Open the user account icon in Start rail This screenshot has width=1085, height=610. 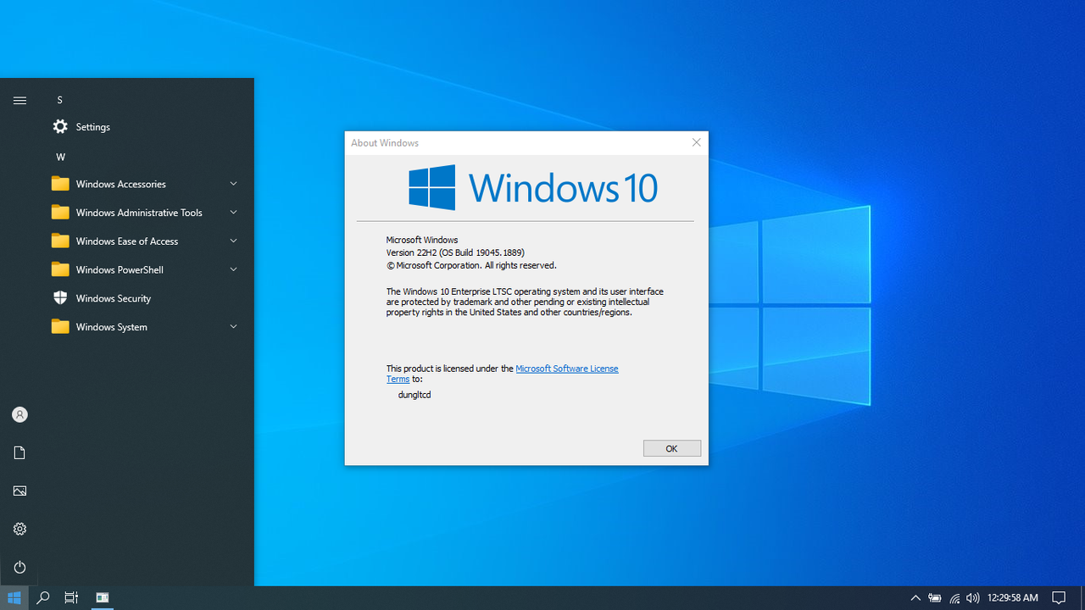click(19, 414)
